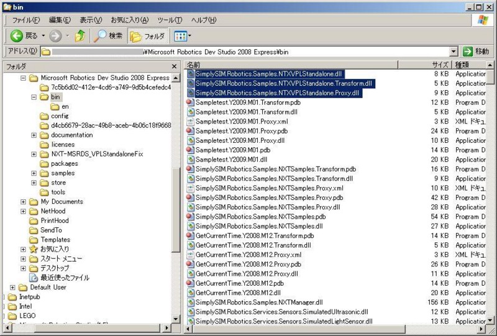Expand the documentation folder node
Image resolution: width=497 pixels, height=336 pixels.
[34, 135]
